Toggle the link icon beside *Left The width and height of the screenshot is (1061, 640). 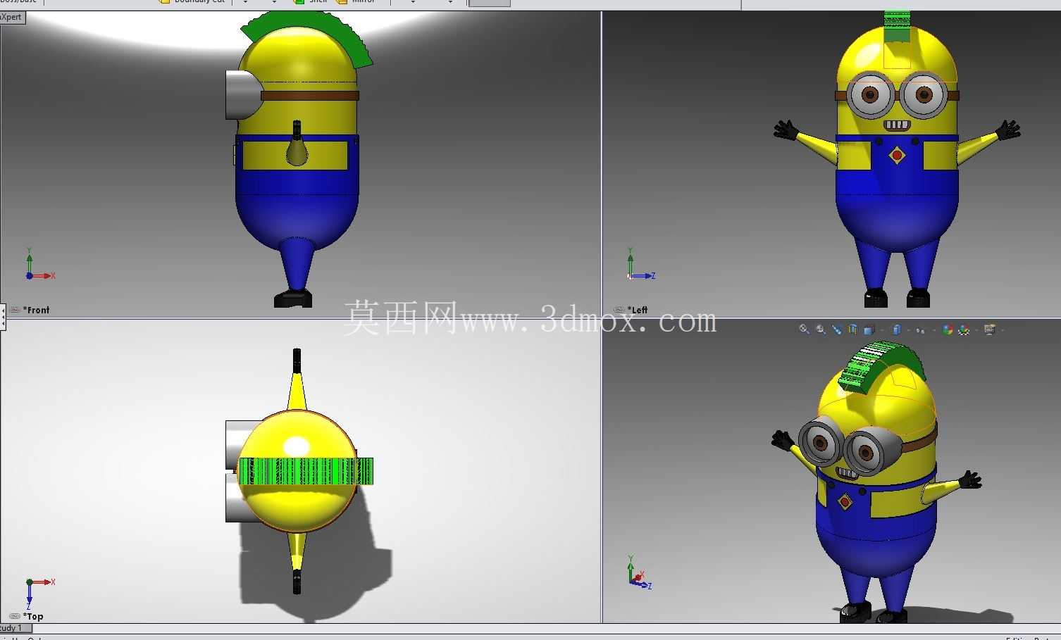[x=619, y=310]
